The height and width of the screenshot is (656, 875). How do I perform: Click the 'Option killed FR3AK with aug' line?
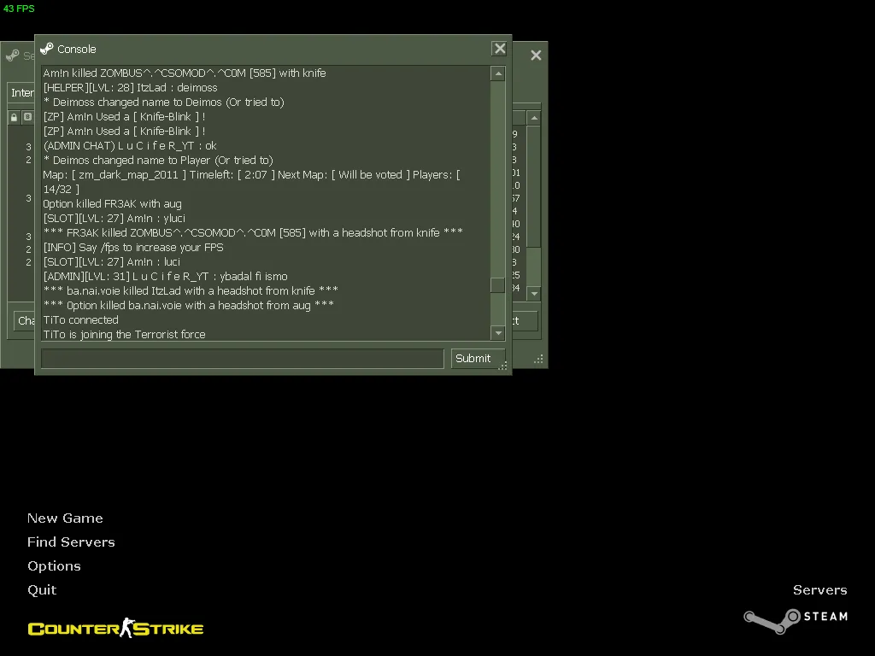tap(112, 203)
